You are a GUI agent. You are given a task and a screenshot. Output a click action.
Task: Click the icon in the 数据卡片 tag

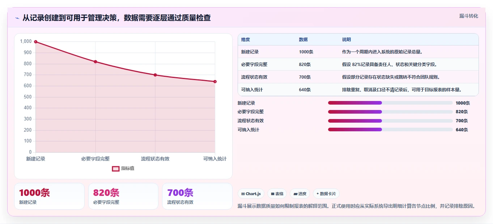tap(318, 194)
